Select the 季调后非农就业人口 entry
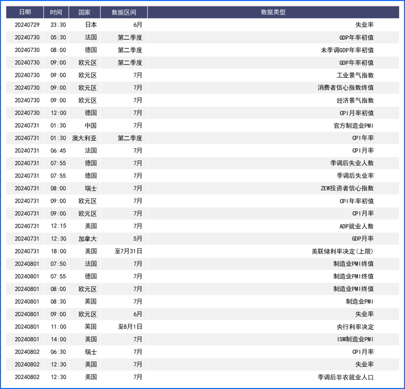 (x=346, y=377)
